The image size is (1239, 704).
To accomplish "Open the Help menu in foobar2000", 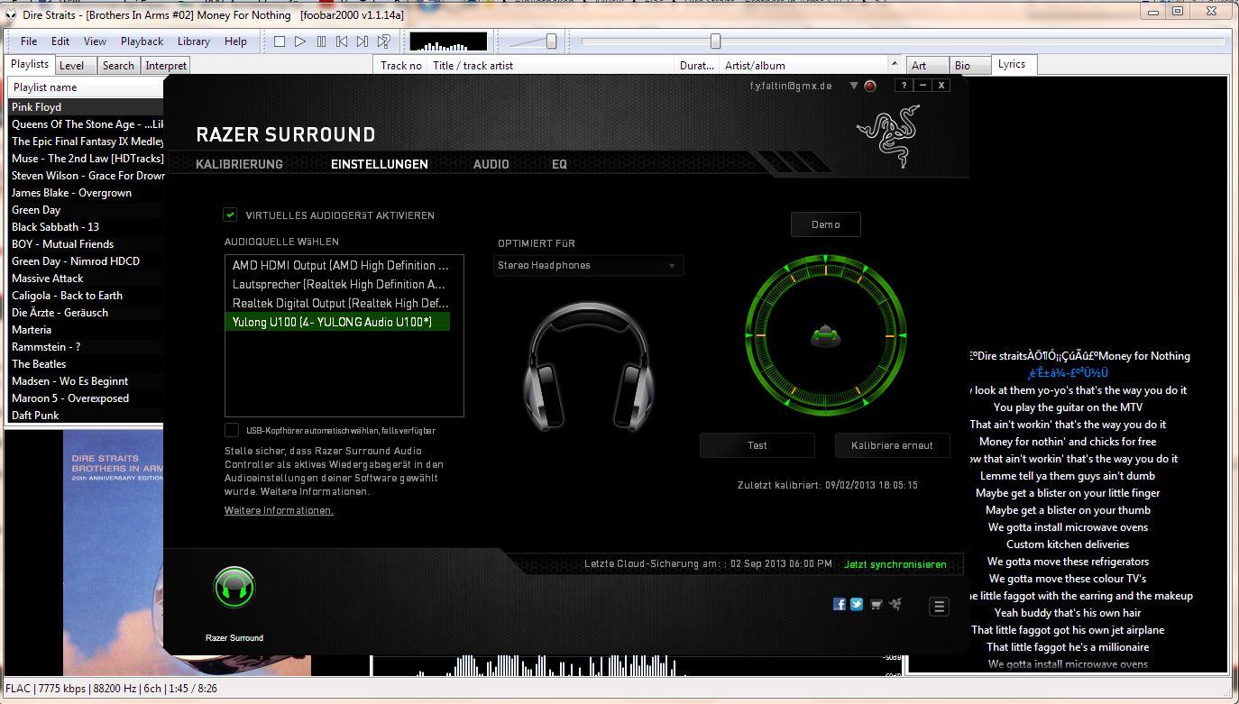I will coord(235,41).
